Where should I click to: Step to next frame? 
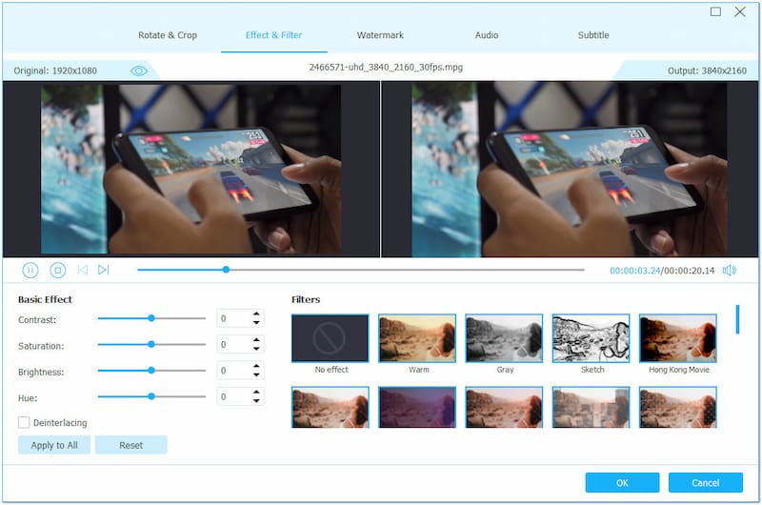(104, 271)
